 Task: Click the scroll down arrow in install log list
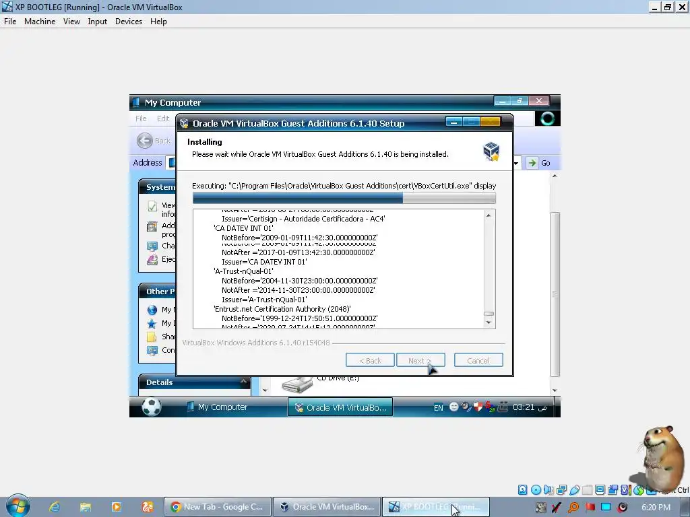coord(489,322)
